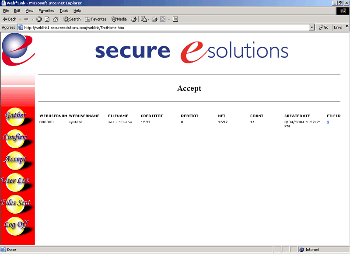Print the page with the printer icon
This screenshot has height=254, width=350.
tap(154, 19)
